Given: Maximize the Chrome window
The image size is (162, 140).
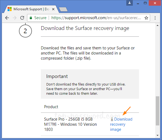Looking at the screenshot, I should (x=145, y=3).
